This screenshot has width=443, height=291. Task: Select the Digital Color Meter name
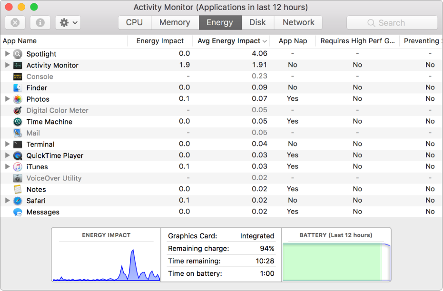pos(58,111)
